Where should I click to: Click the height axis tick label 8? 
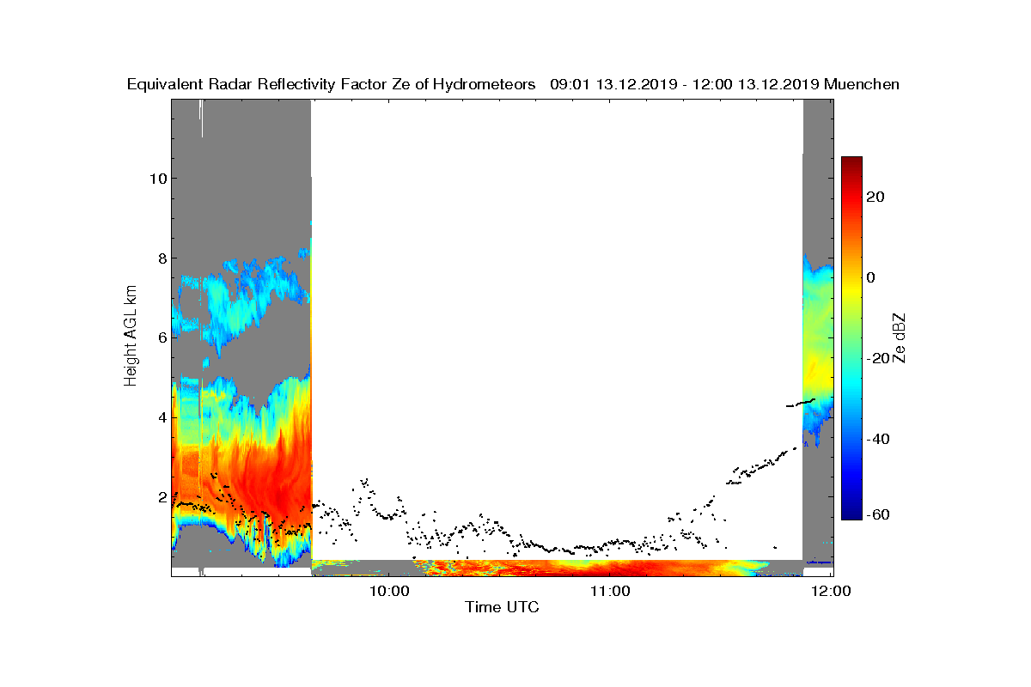[161, 258]
